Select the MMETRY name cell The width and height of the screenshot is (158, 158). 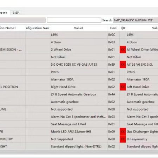13,139
